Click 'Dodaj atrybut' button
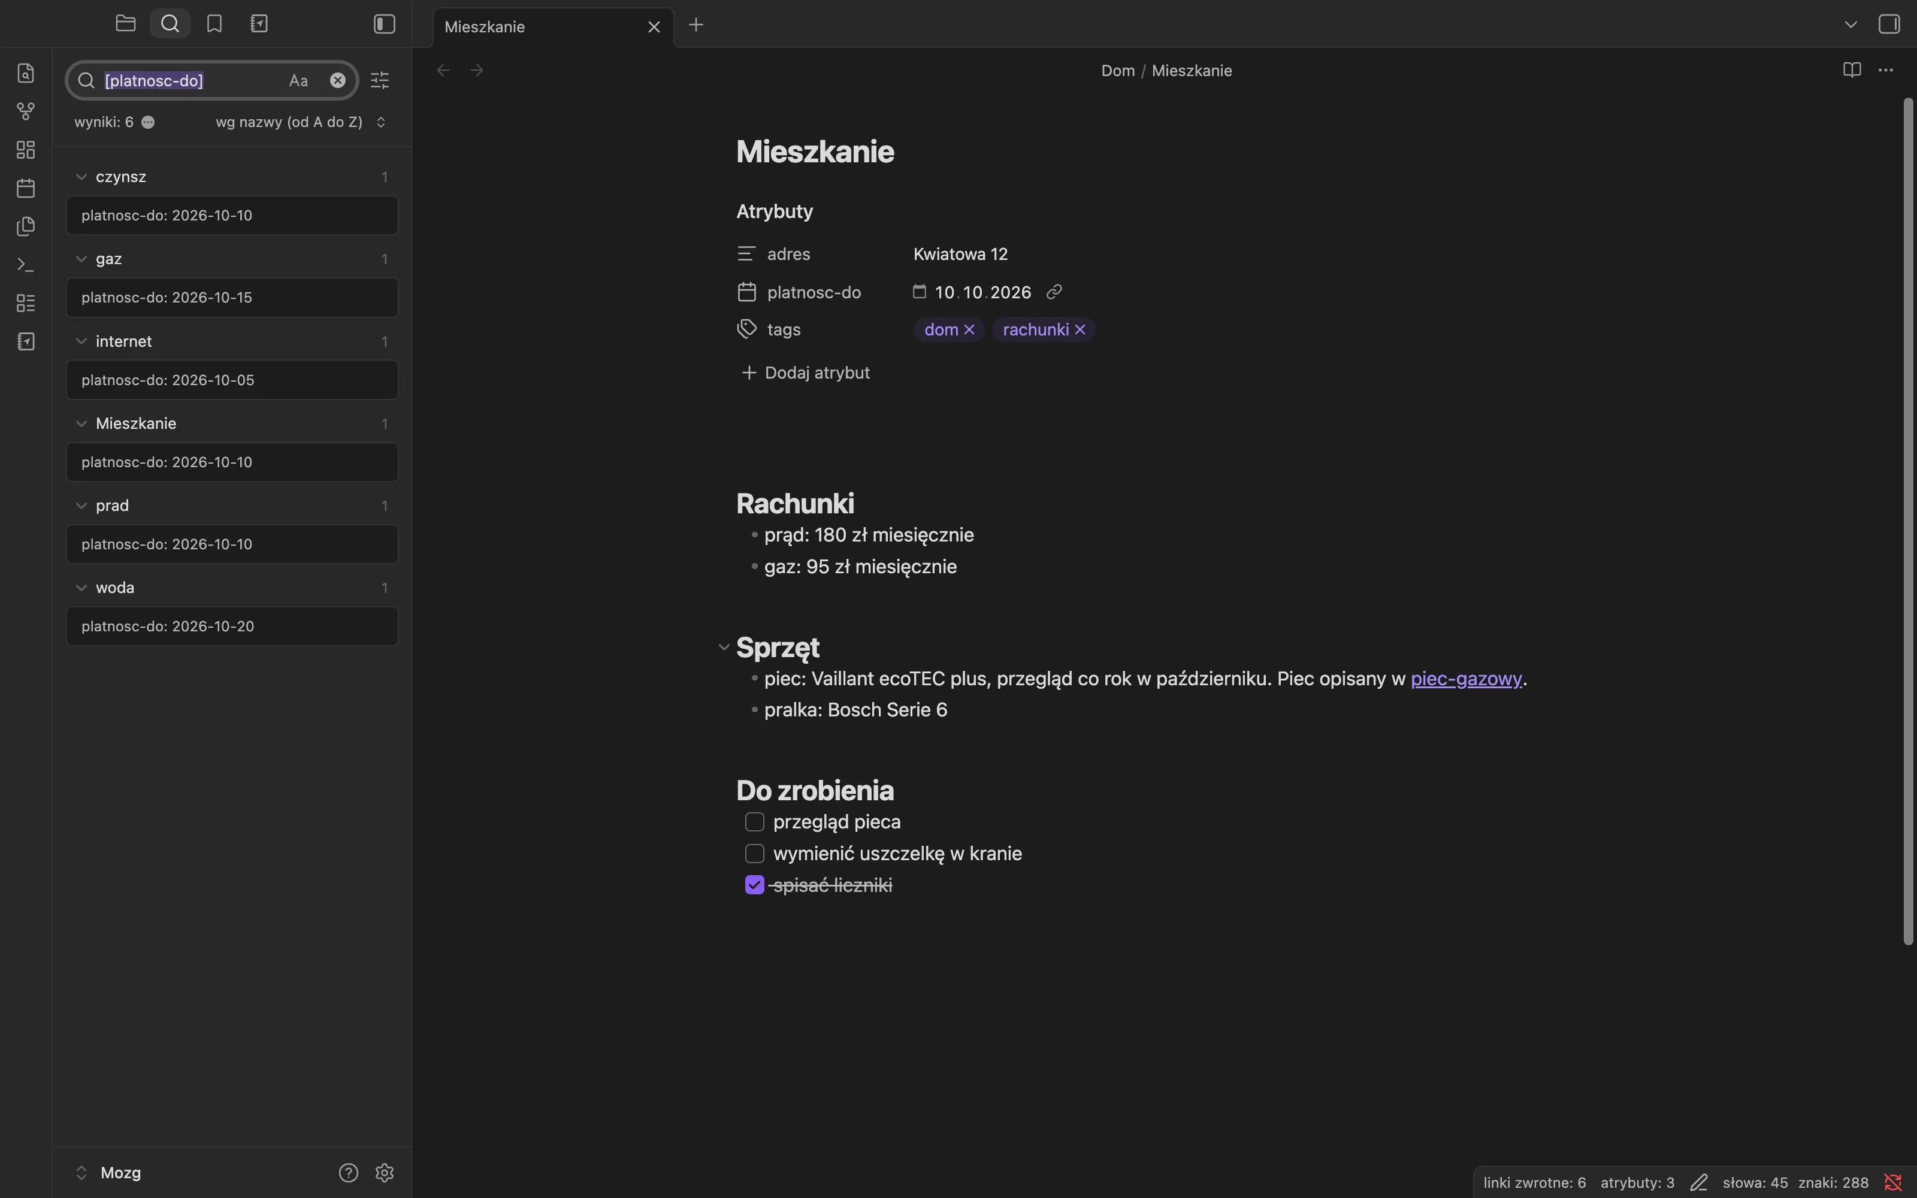The image size is (1917, 1198). pyautogui.click(x=806, y=373)
